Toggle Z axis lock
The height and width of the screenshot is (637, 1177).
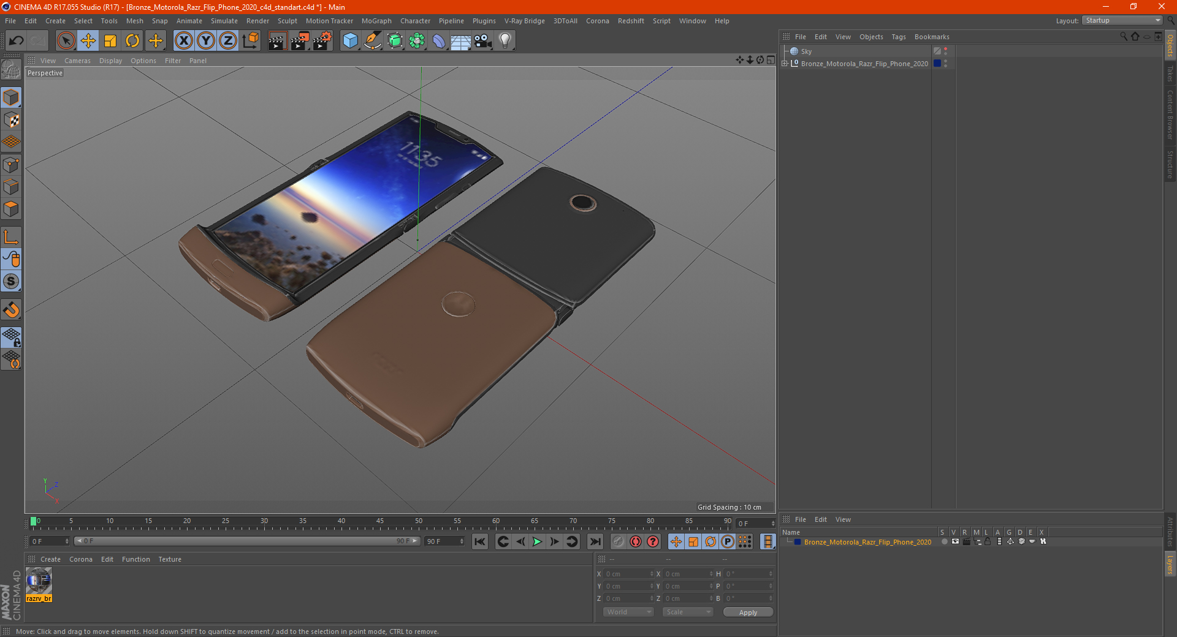click(x=228, y=41)
